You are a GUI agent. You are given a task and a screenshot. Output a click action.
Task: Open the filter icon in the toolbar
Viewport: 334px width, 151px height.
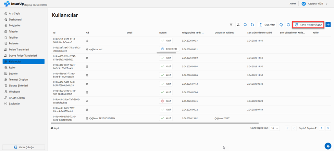coord(231,25)
